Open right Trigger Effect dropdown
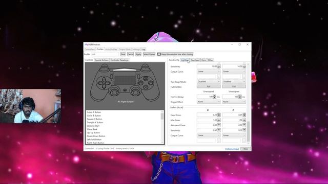Image resolution: width=328 pixels, height=184 pixels. (234, 102)
